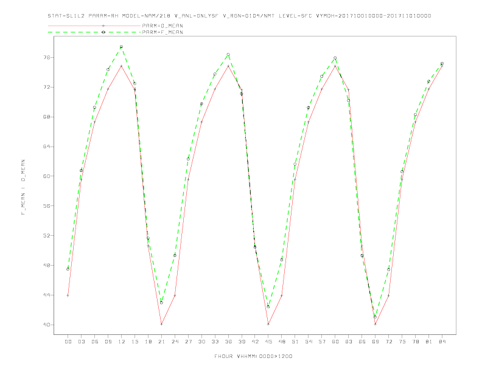Screen dimensions: 482x372
Task: Select the PARM=F_MEAN legend label
Action: pos(162,32)
